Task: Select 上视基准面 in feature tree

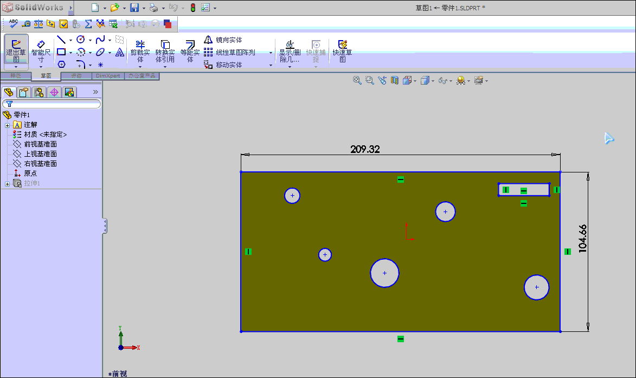Action: 40,153
